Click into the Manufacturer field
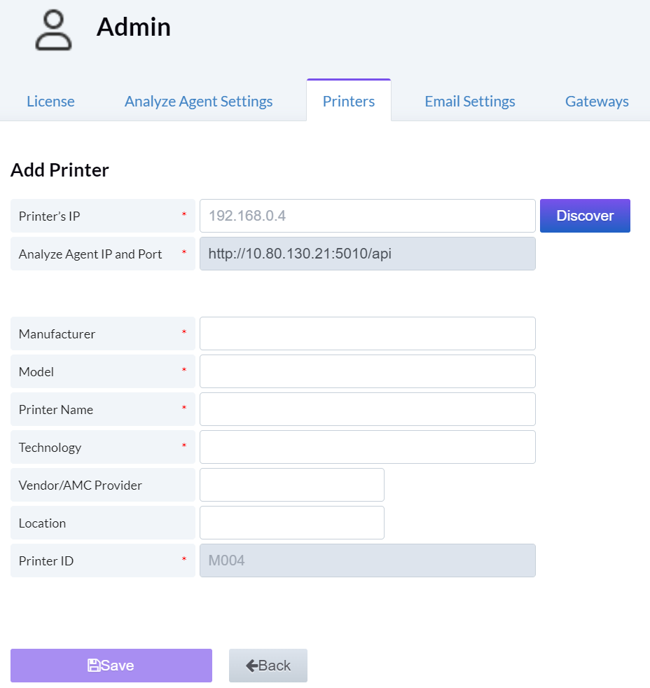 click(368, 333)
